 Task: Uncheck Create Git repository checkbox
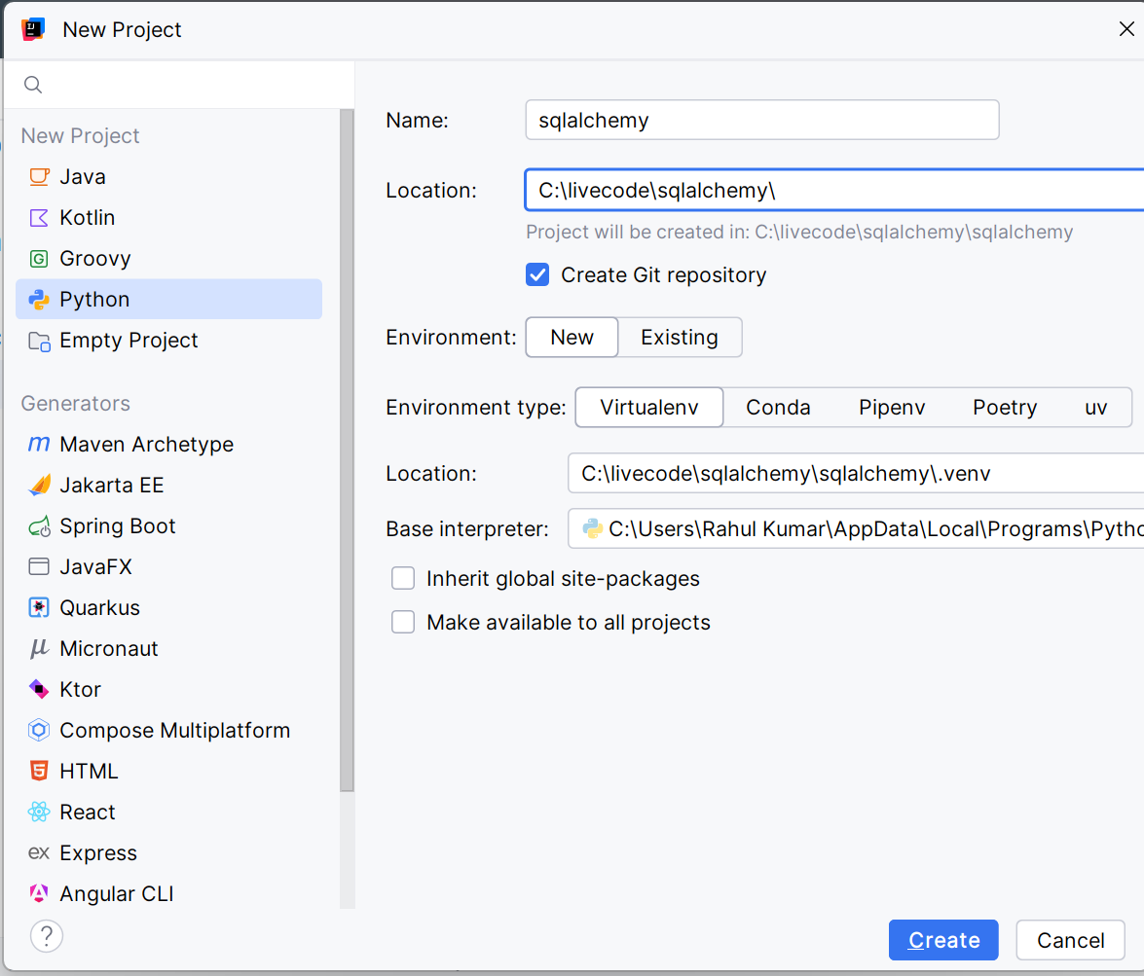(537, 275)
